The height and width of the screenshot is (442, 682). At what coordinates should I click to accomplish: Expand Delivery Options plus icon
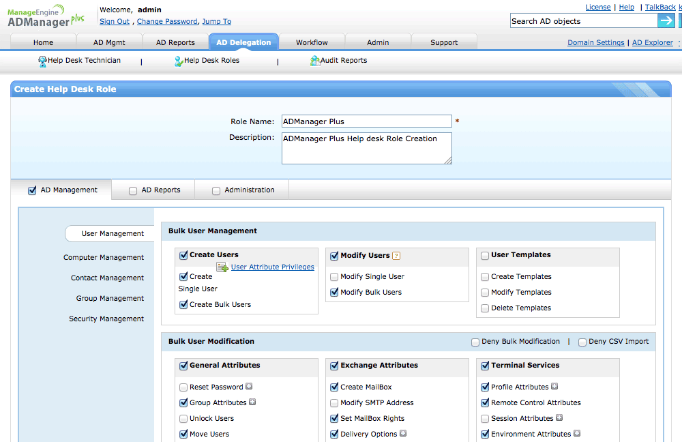(403, 433)
